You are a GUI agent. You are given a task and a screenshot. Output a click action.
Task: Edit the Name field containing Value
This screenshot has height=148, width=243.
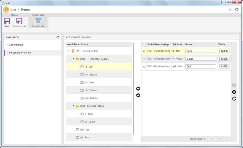point(200,59)
